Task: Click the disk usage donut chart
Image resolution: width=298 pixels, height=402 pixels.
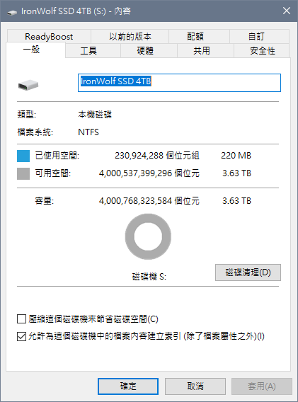Action: point(148,236)
